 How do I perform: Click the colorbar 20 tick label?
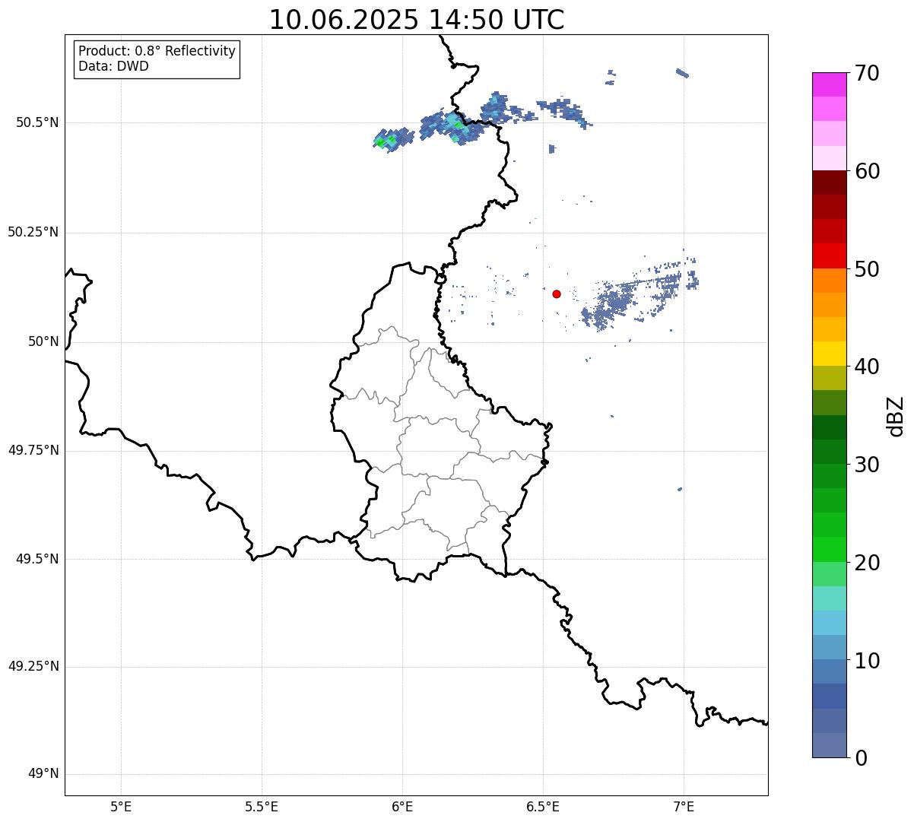(867, 563)
